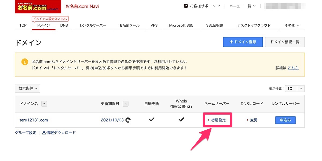Open the 表示件数 count dropdown showing 10

pyautogui.click(x=295, y=89)
